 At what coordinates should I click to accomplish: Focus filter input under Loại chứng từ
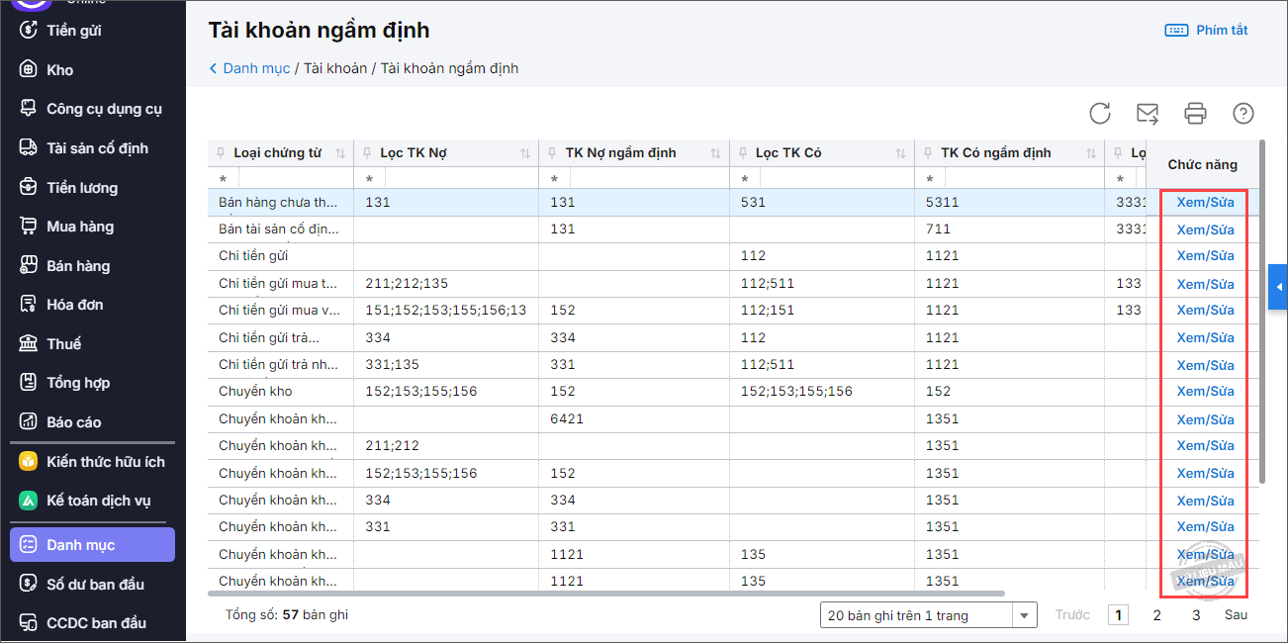point(294,179)
